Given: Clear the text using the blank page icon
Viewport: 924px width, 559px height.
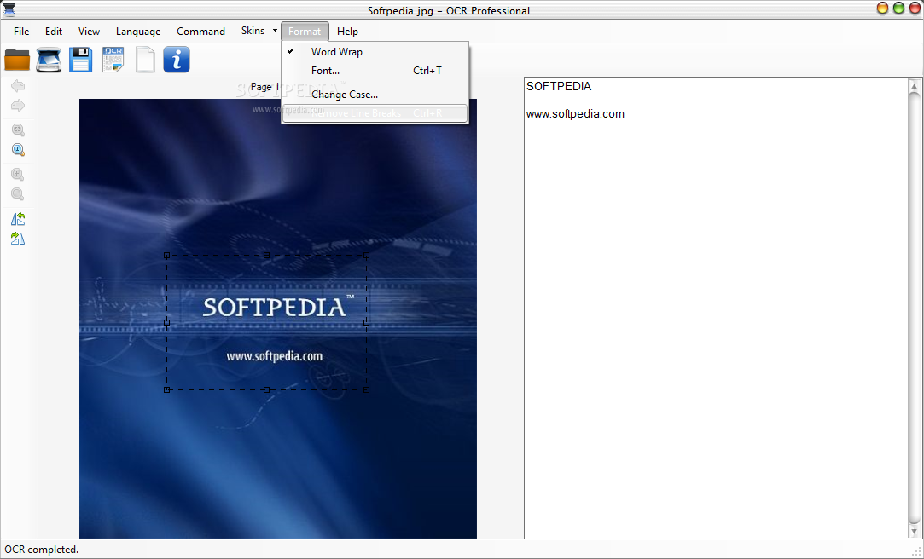Looking at the screenshot, I should [145, 60].
